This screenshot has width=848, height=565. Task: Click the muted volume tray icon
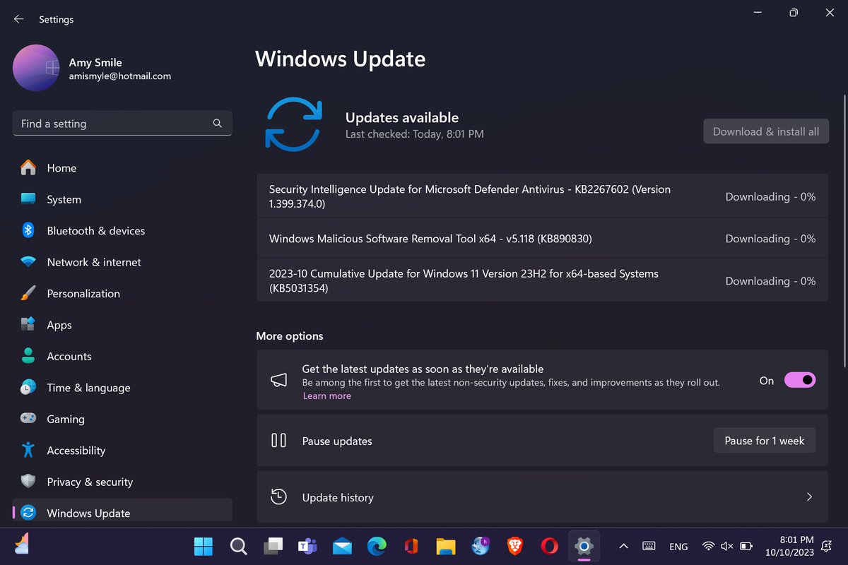tap(727, 546)
